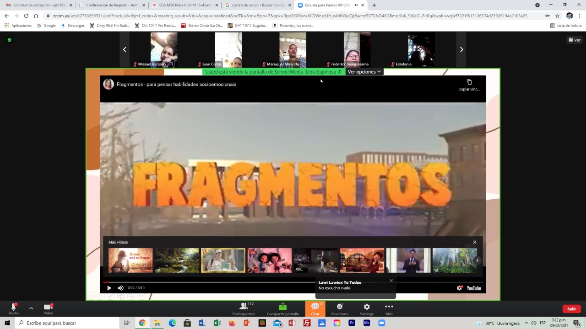This screenshot has height=329, width=586.
Task: Open the YouTube player settings gear
Action: pyautogui.click(x=460, y=288)
